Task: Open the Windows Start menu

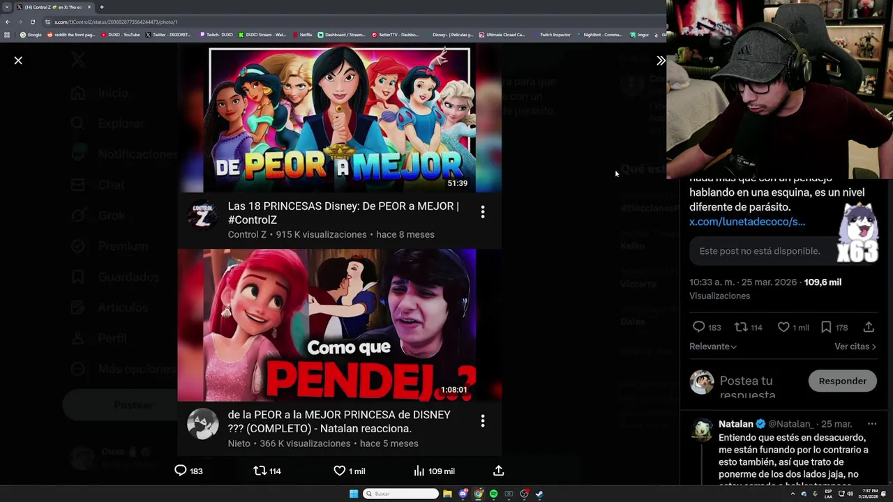Action: click(354, 494)
